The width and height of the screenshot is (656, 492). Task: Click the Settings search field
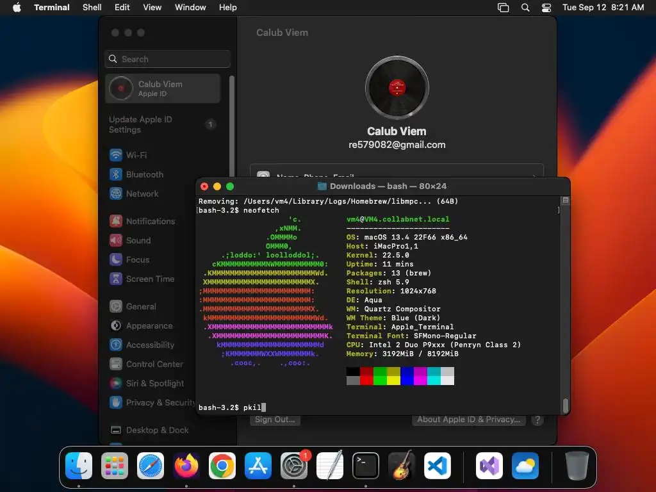pos(167,59)
